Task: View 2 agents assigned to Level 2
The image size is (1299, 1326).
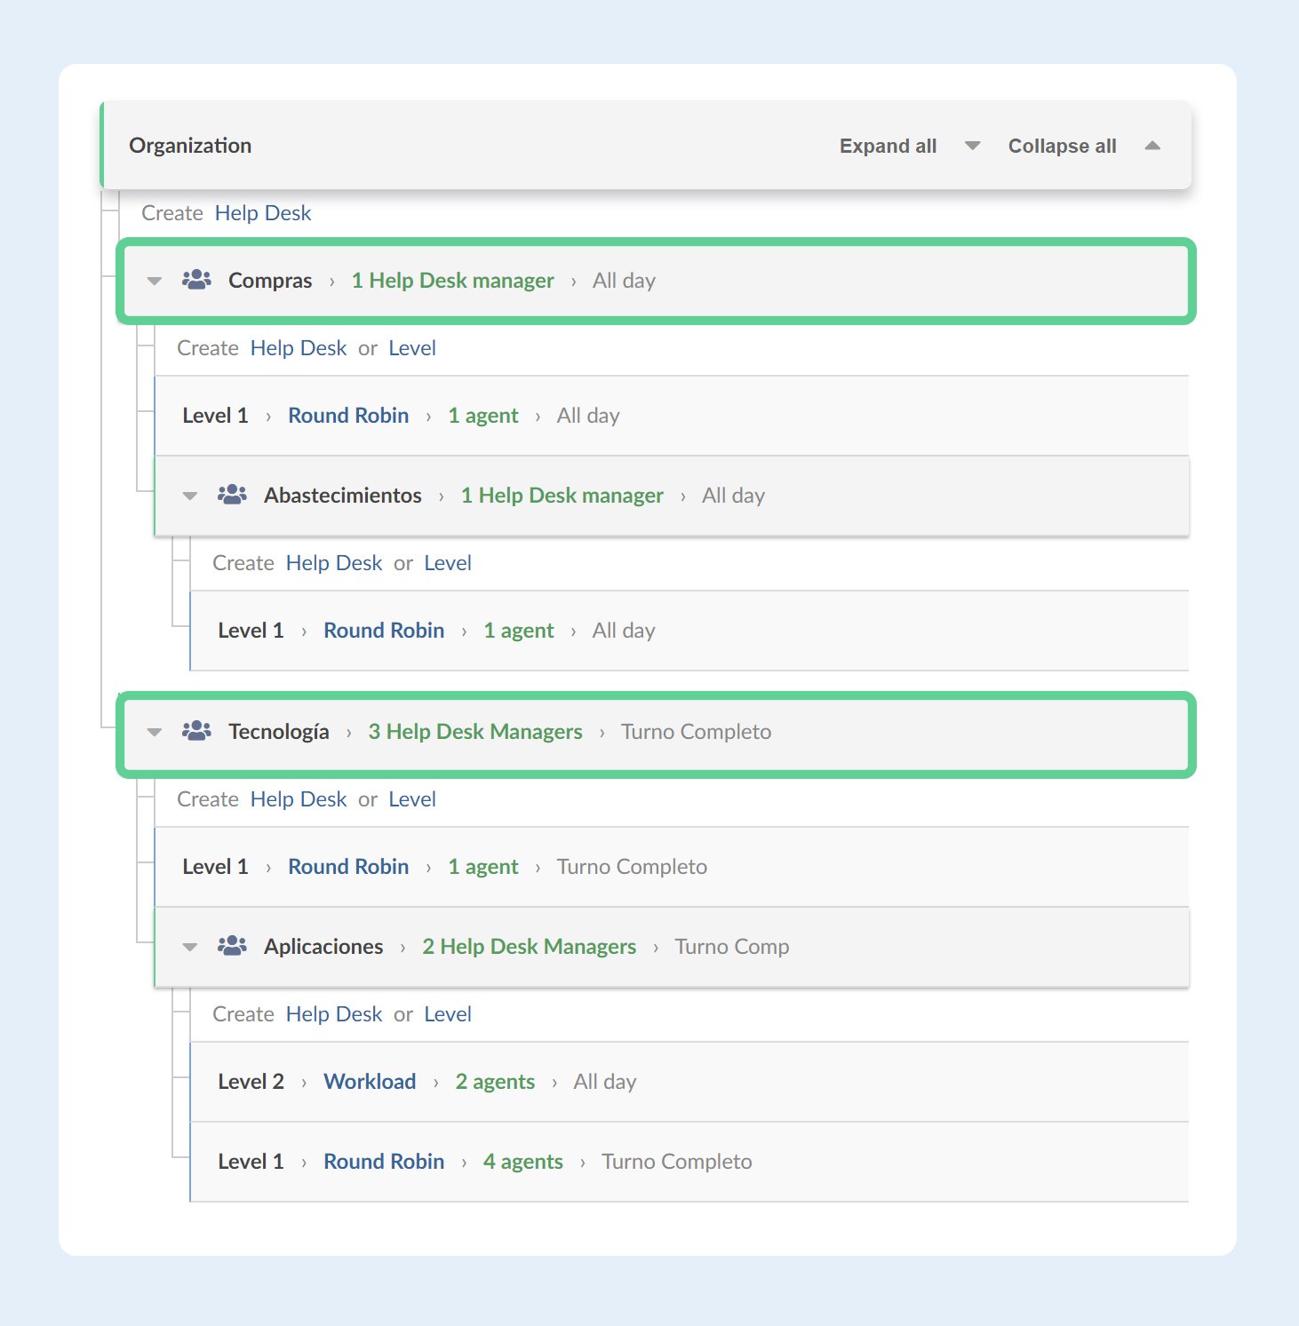Action: 494,1081
